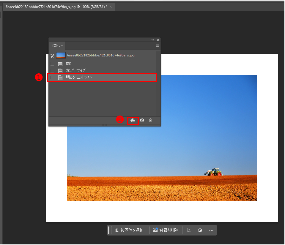Select the ヒストリー panel tab
Image resolution: width=285 pixels, height=245 pixels.
pyautogui.click(x=57, y=46)
